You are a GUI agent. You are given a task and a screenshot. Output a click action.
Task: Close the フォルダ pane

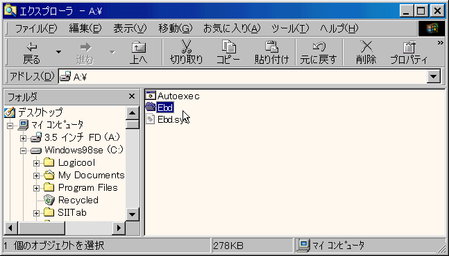(132, 96)
